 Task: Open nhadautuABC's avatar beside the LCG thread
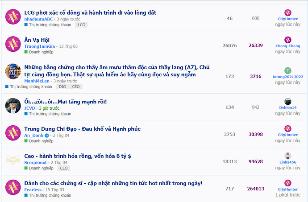point(13,16)
